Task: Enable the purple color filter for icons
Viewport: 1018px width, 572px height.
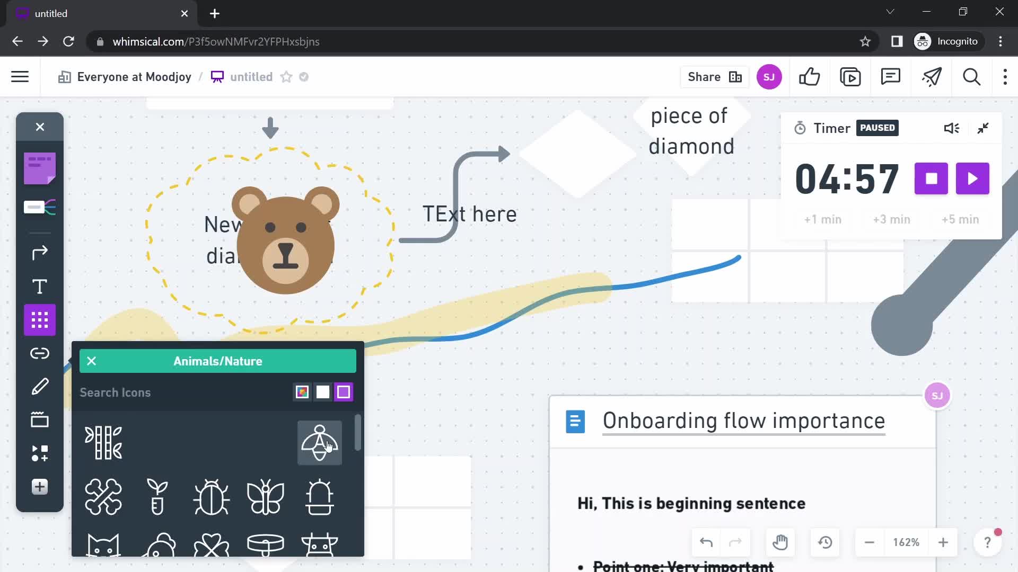Action: click(x=344, y=392)
